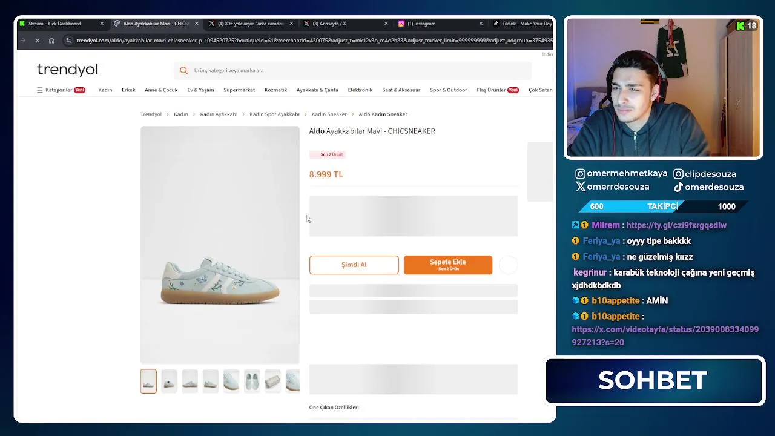Open the Flaş Ürünler category
Image resolution: width=775 pixels, height=436 pixels.
click(497, 90)
